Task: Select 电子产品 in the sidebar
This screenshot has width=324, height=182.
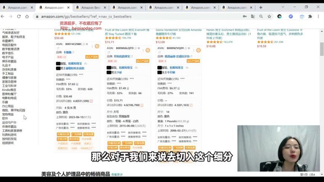Action: pyautogui.click(x=8, y=57)
